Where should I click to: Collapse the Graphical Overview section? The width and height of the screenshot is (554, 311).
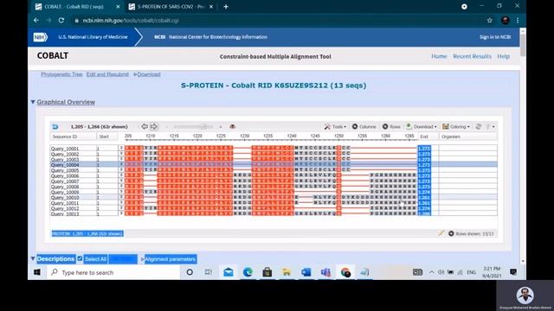[x=33, y=102]
